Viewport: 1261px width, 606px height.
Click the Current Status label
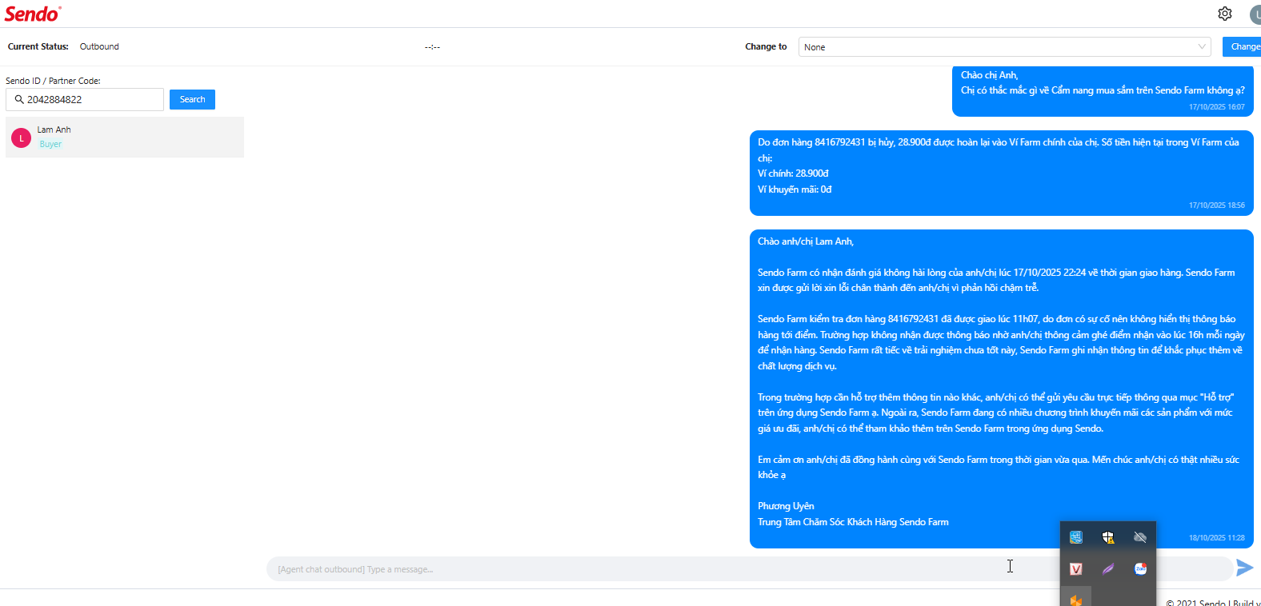38,46
